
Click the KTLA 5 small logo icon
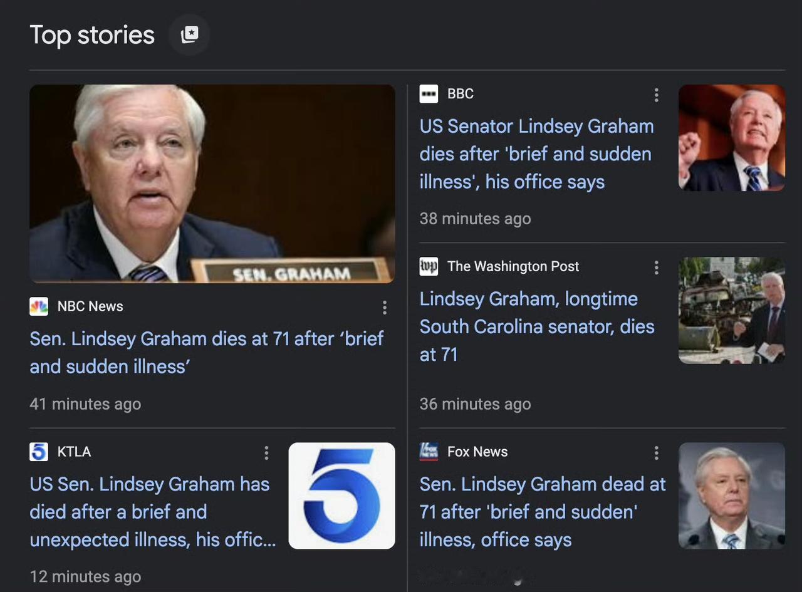pyautogui.click(x=39, y=452)
